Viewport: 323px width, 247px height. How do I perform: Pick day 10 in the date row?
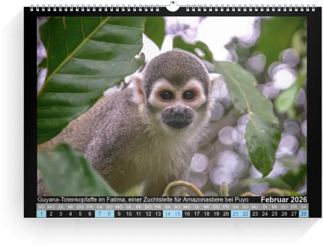click(129, 214)
